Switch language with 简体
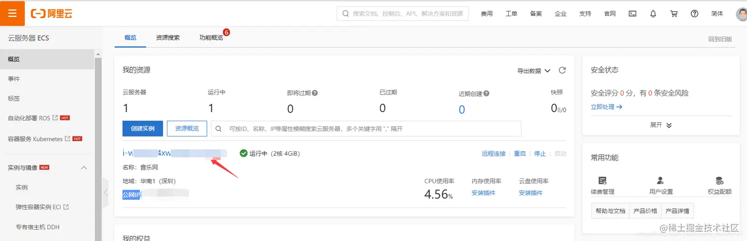This screenshot has width=747, height=241. pyautogui.click(x=717, y=14)
